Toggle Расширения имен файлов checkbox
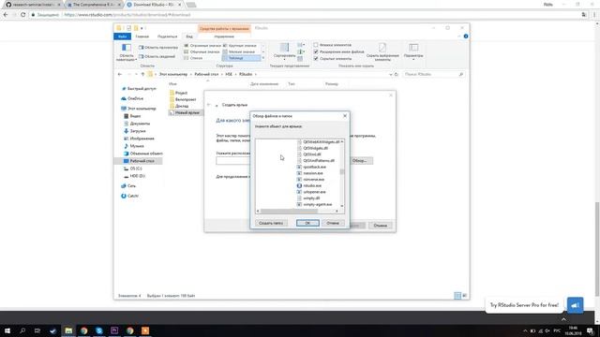Image resolution: width=600 pixels, height=337 pixels. [316, 51]
